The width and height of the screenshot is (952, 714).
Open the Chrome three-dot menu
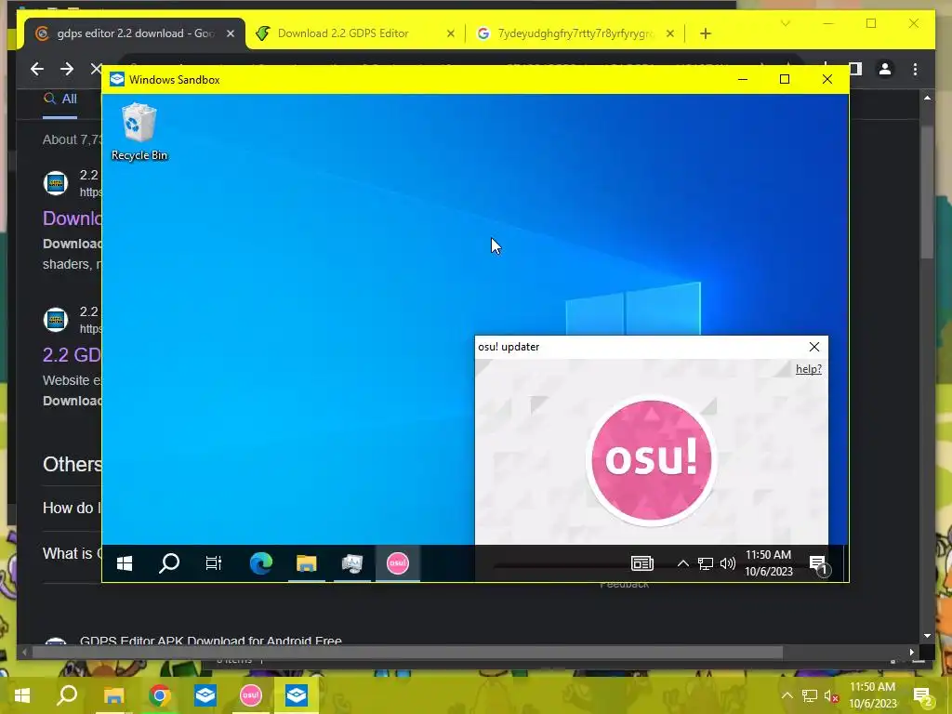point(915,69)
